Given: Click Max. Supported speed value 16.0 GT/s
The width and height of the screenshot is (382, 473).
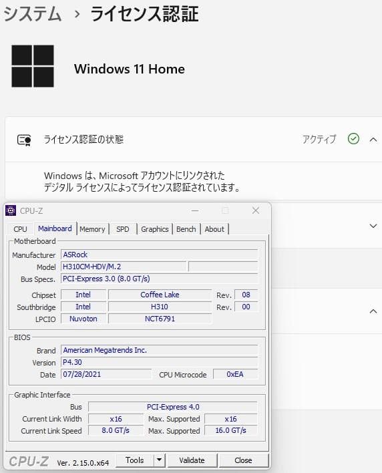Looking at the screenshot, I should (231, 430).
